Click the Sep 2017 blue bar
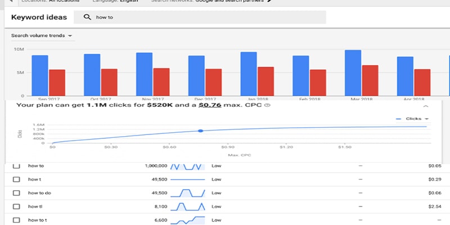The image size is (450, 225). 40,75
